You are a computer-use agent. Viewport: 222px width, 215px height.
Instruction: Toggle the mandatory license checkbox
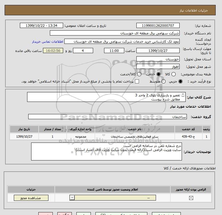pyautogui.click(x=191, y=198)
